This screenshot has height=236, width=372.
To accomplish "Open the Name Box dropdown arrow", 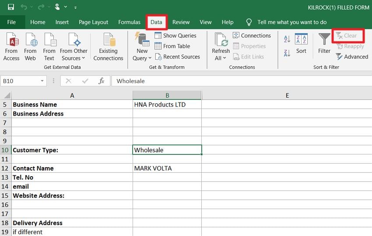I will 42,81.
